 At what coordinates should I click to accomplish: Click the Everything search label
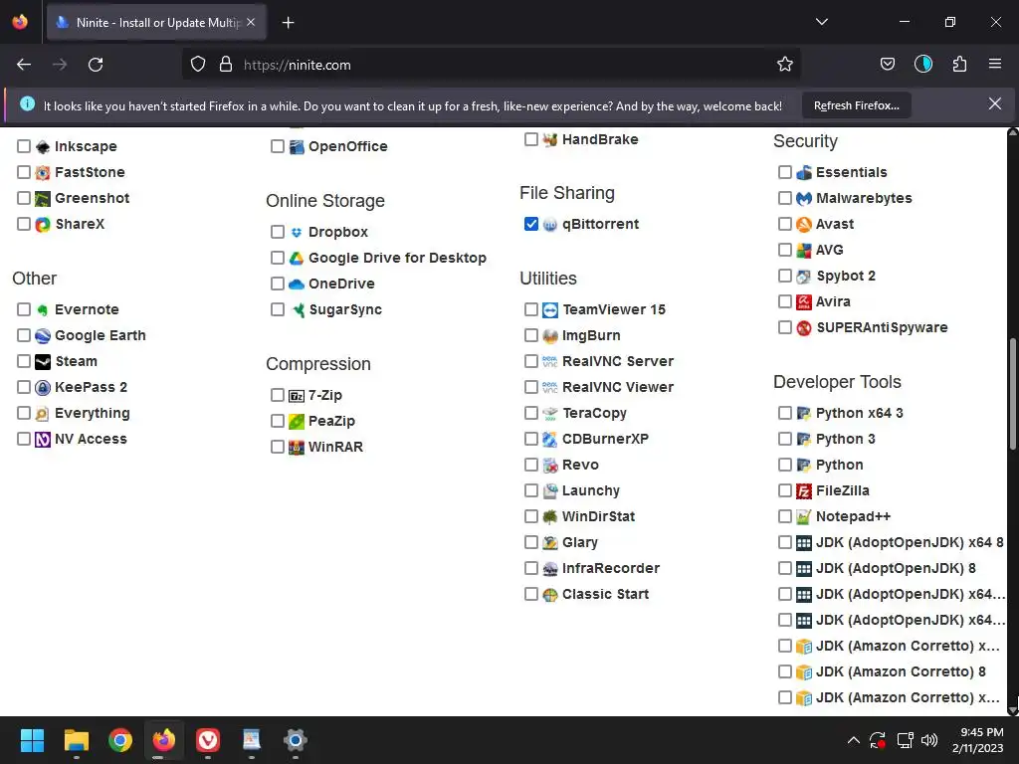pyautogui.click(x=93, y=413)
